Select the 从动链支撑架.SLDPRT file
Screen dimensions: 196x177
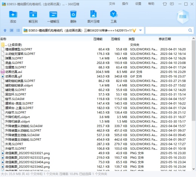coord(20,54)
